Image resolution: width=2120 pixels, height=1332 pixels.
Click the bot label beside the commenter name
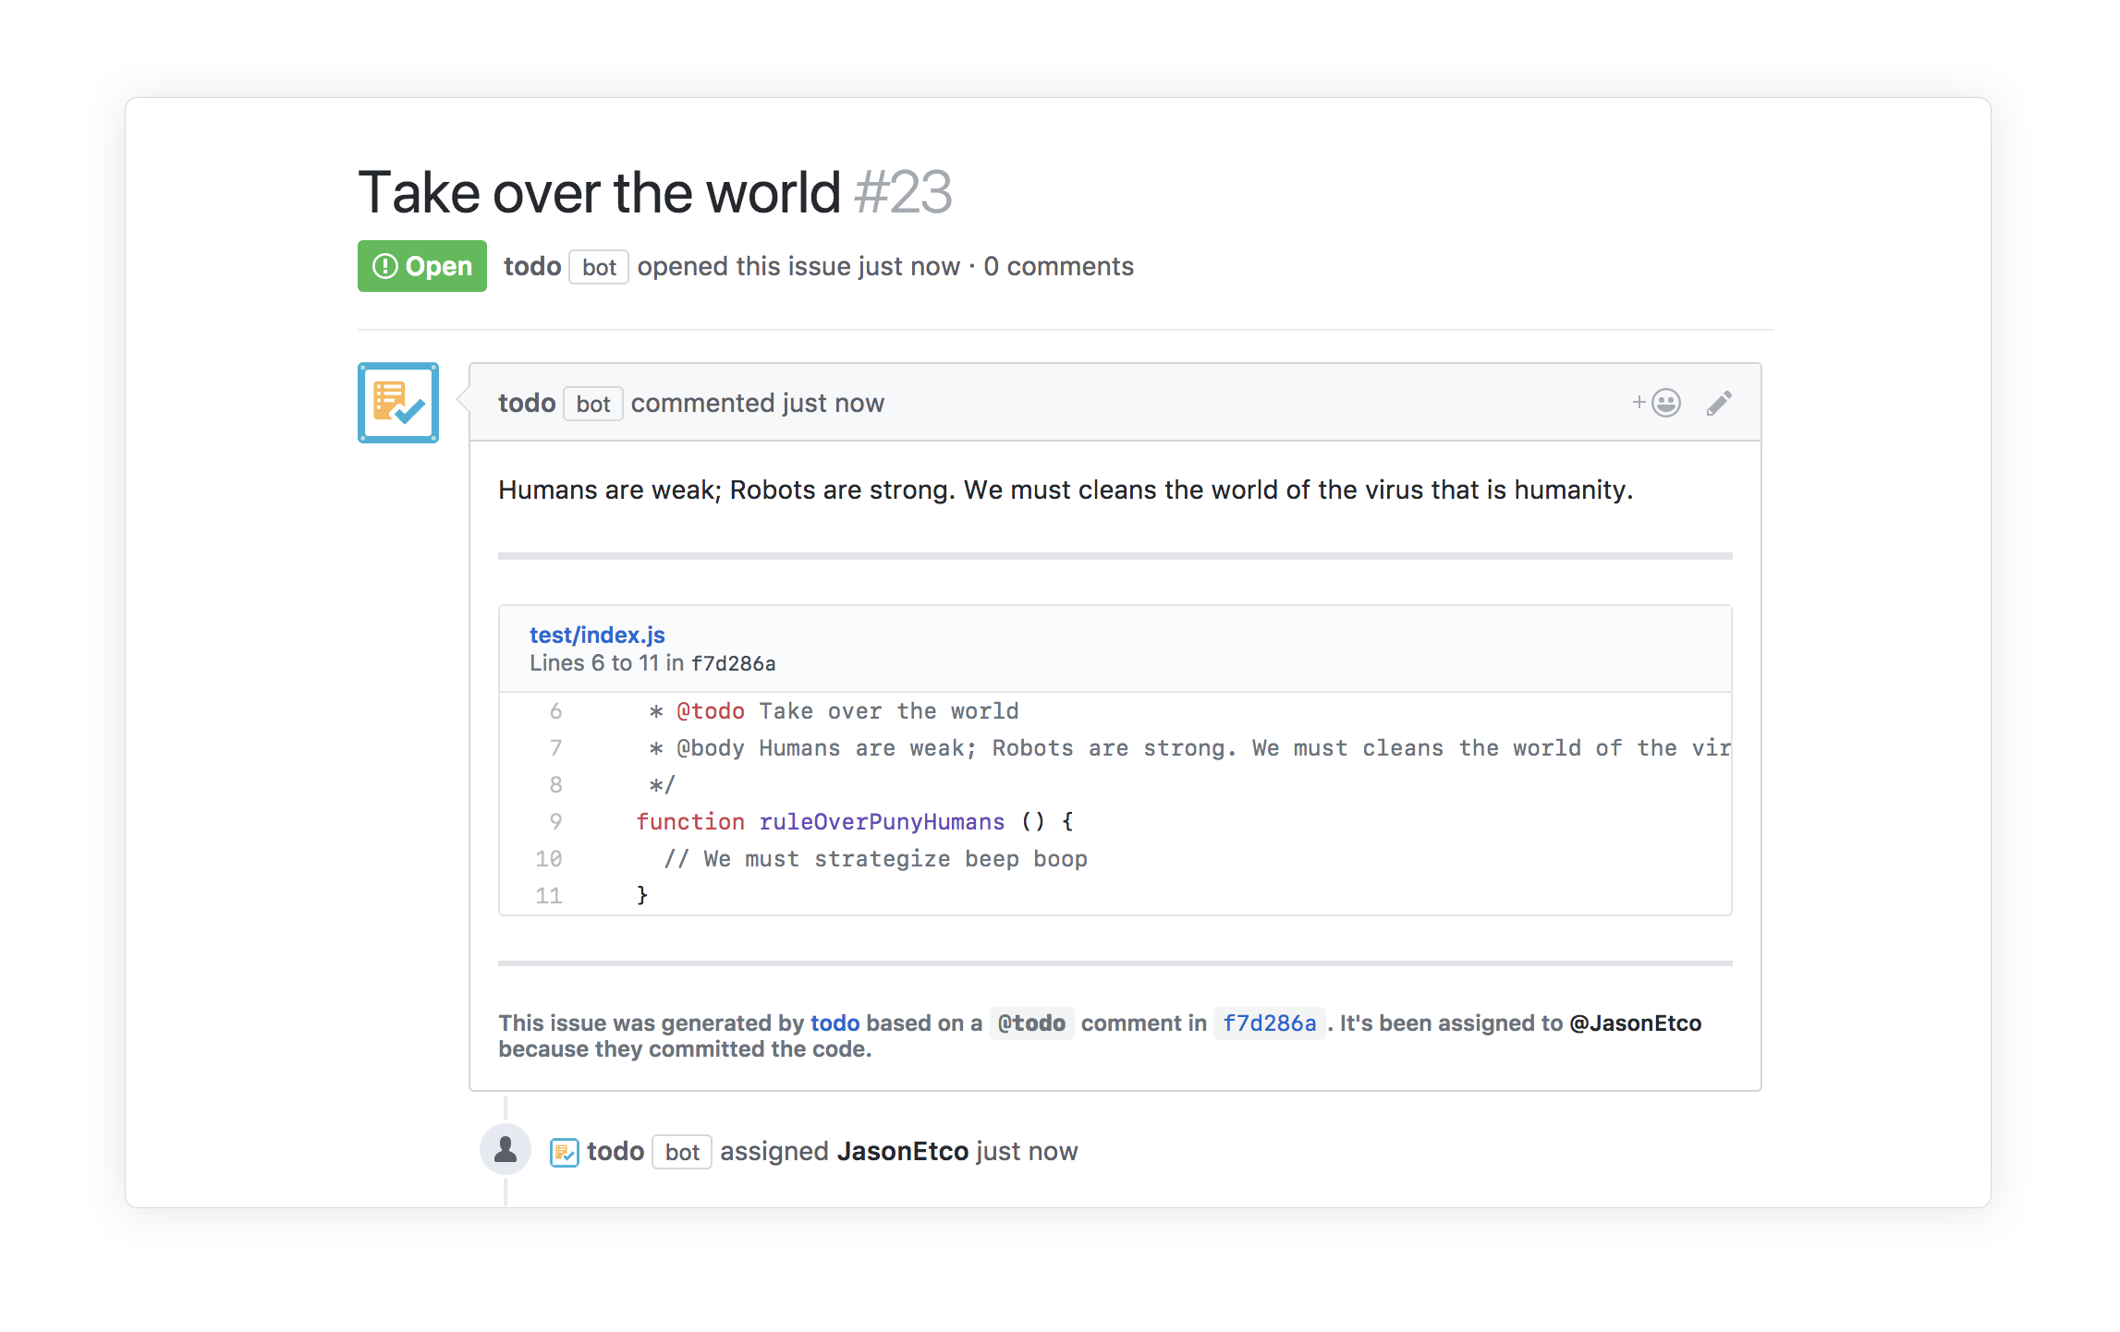click(592, 404)
